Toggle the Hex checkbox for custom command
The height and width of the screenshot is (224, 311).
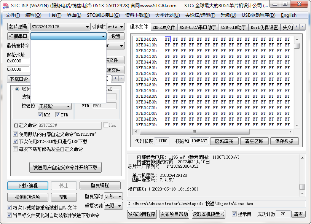pyautogui.click(x=105, y=125)
